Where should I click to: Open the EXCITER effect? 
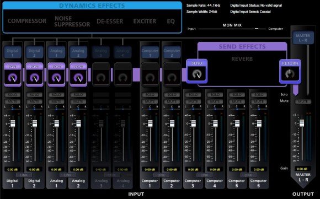click(145, 21)
